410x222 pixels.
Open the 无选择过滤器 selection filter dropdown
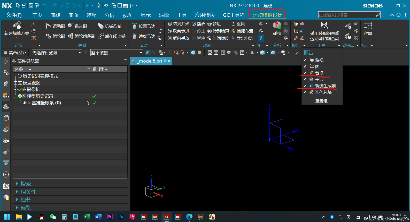57,53
